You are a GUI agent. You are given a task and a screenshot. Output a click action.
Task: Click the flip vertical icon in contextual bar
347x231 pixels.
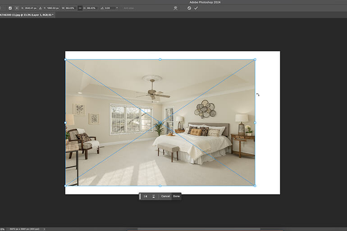coord(154,196)
